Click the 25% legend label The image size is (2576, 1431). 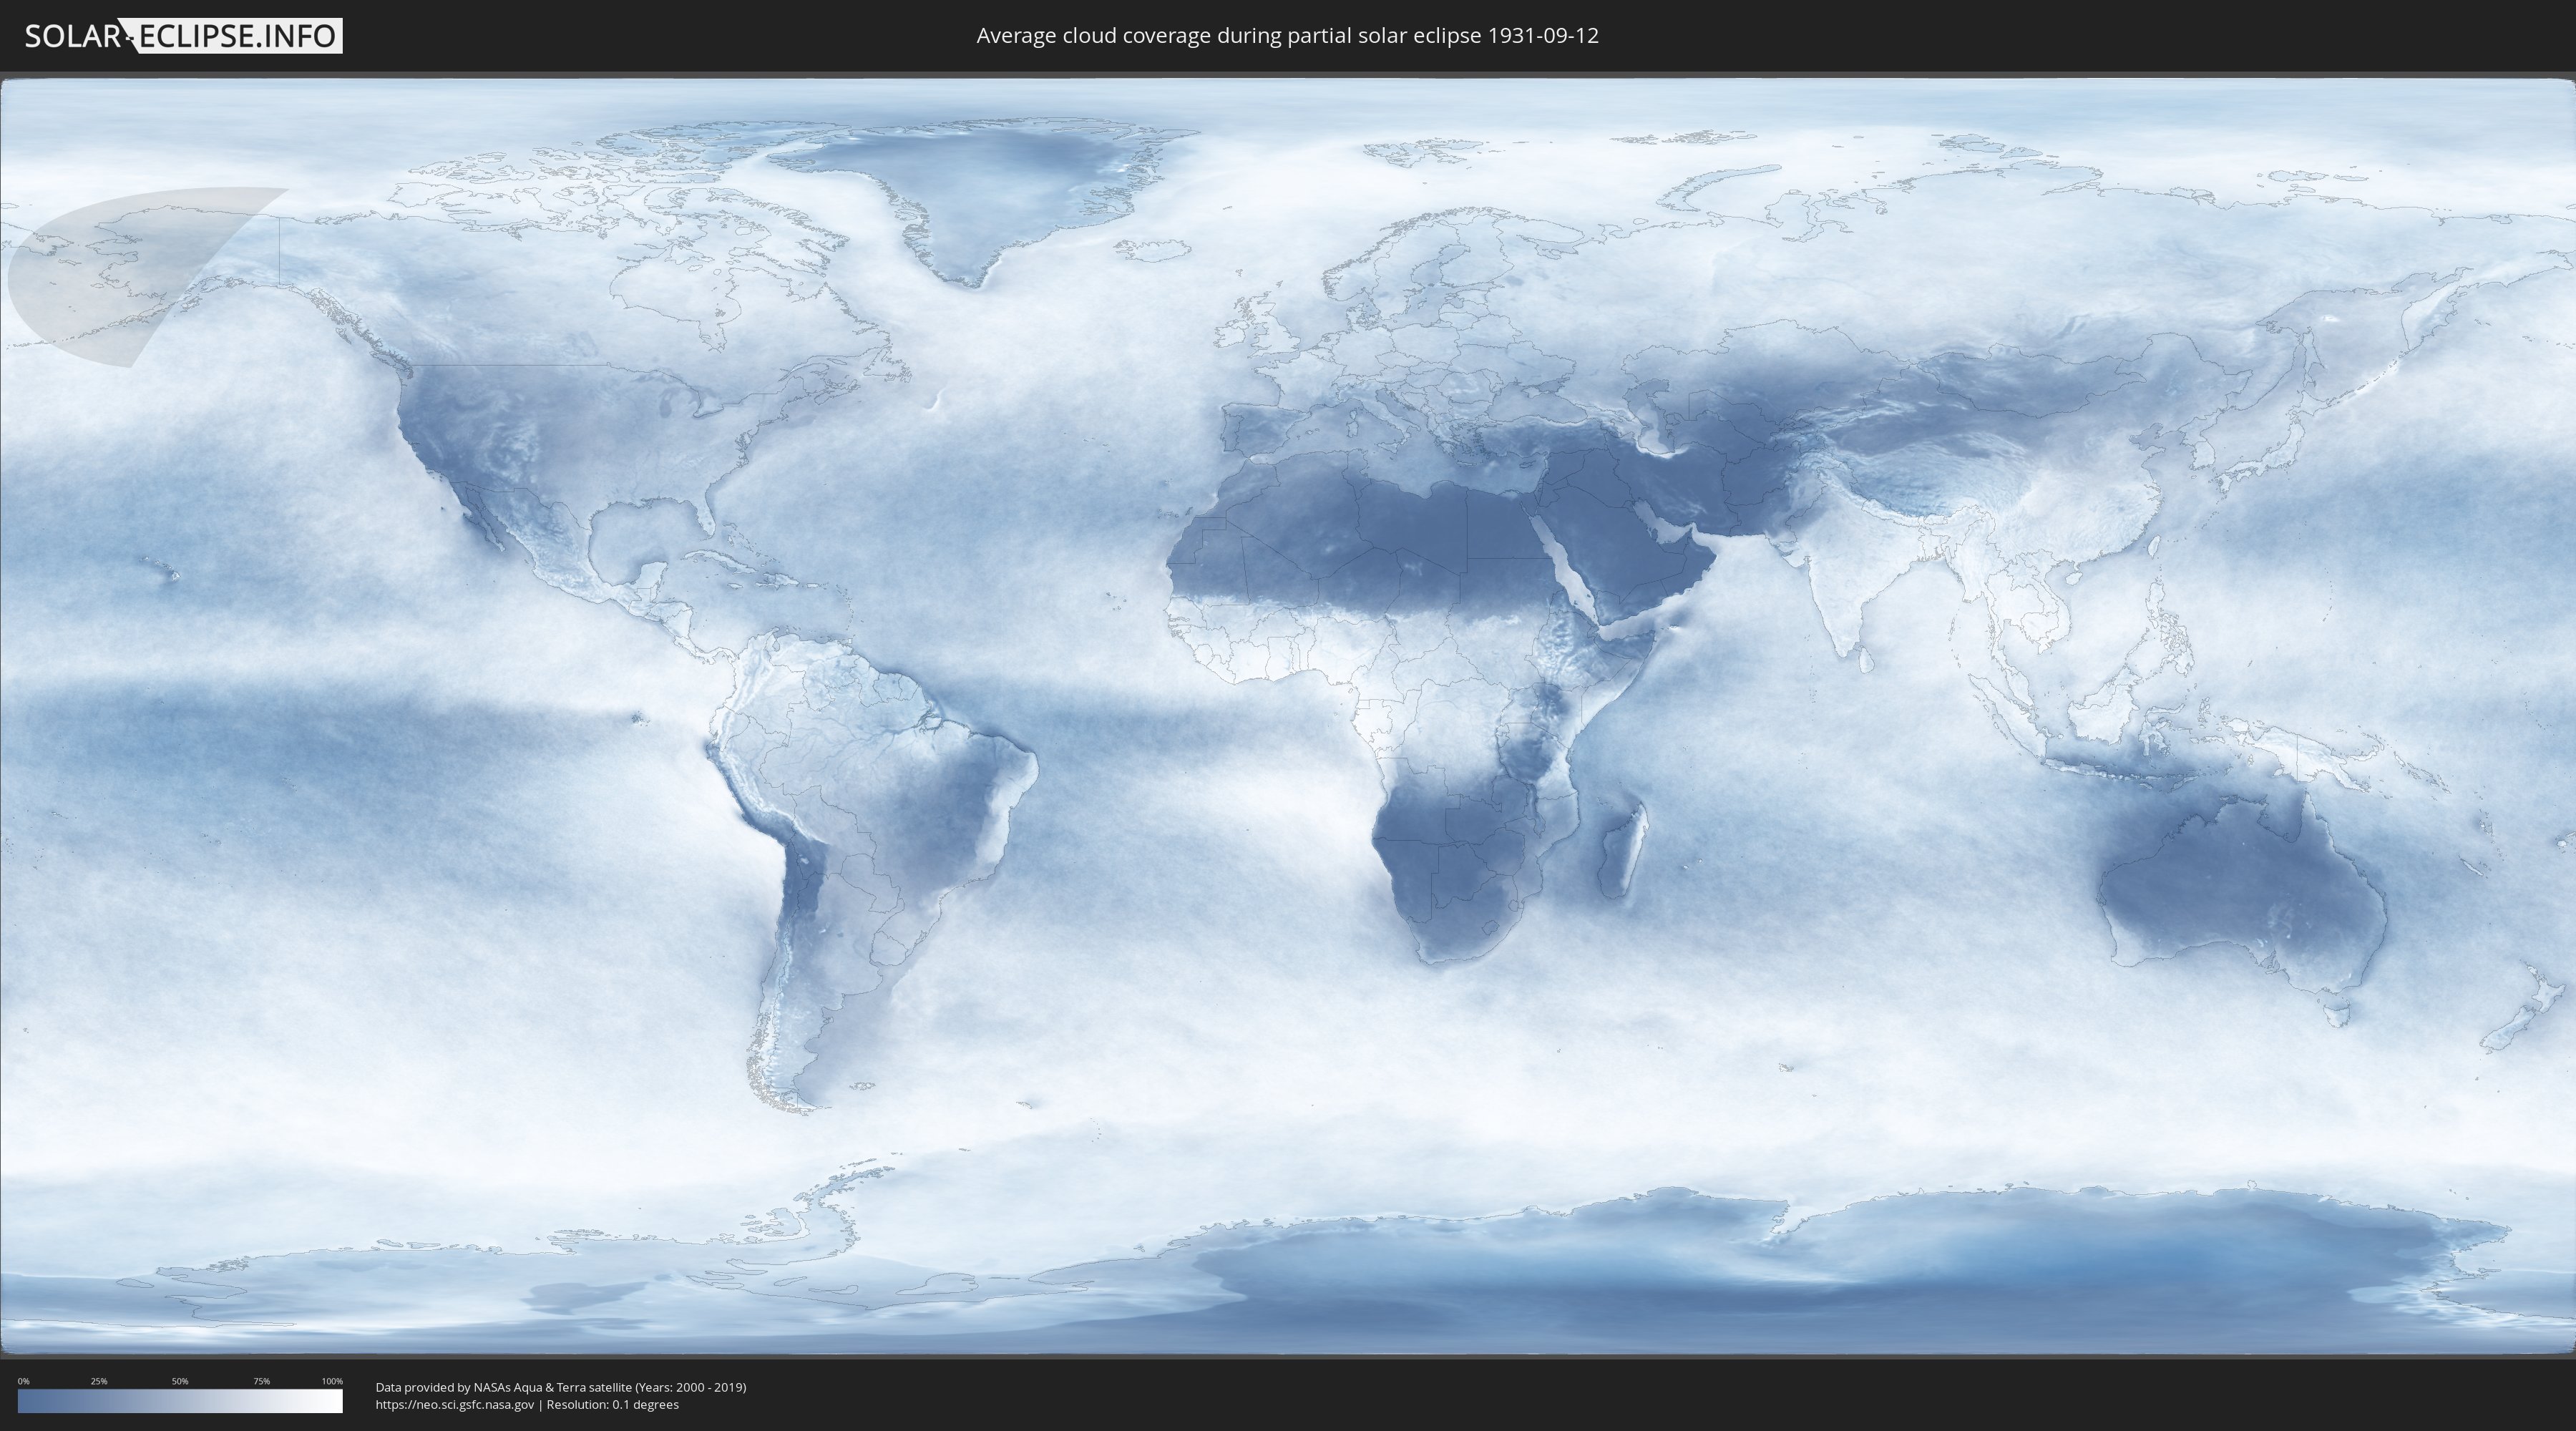point(99,1381)
